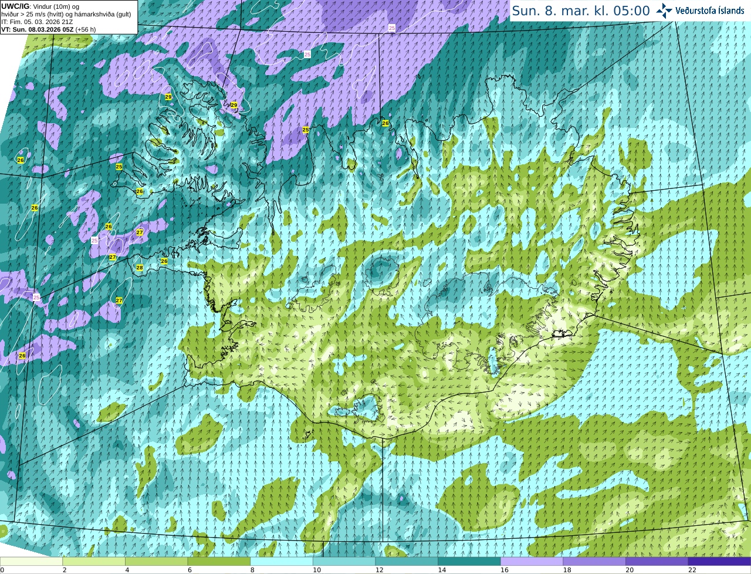Click the IT: Fim. 05. 03. 2026 21Z line
The height and width of the screenshot is (574, 751).
(37, 22)
